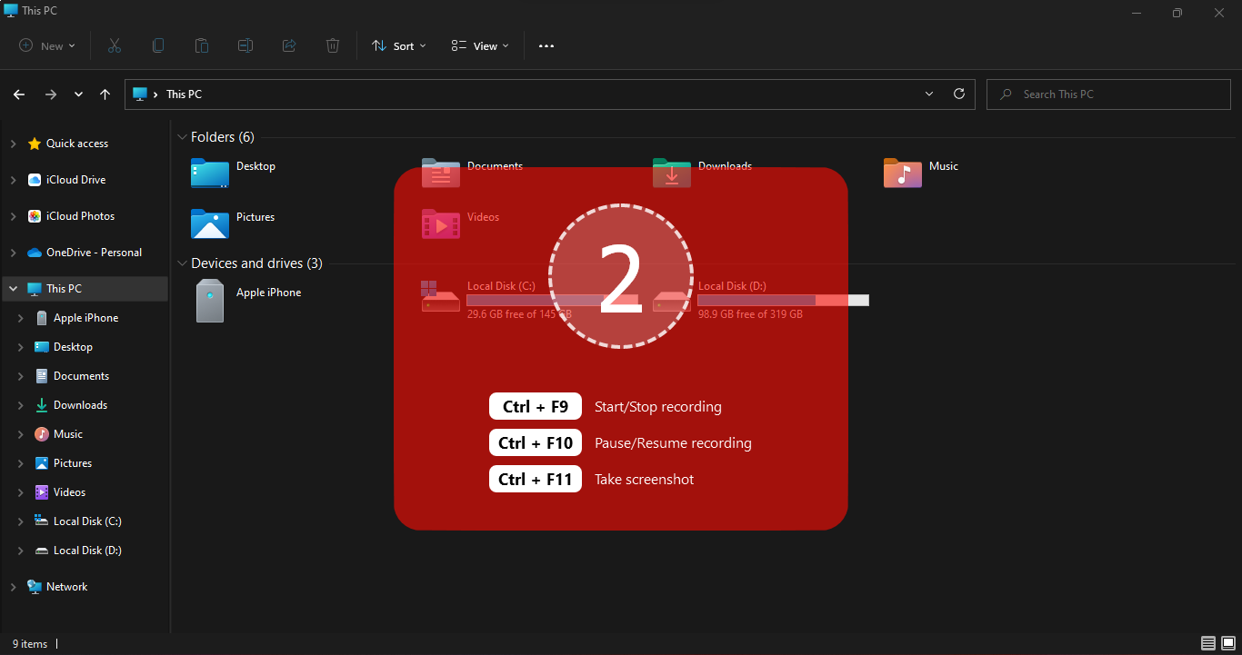Go up one level with the up arrow
Image resolution: width=1242 pixels, height=655 pixels.
[x=105, y=94]
